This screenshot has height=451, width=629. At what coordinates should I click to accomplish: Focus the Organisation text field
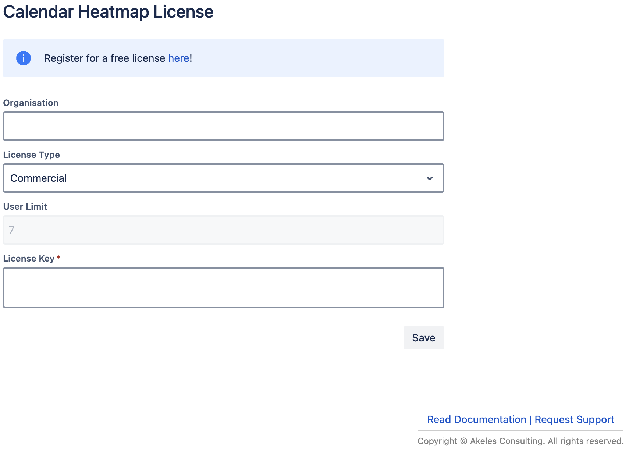point(223,126)
